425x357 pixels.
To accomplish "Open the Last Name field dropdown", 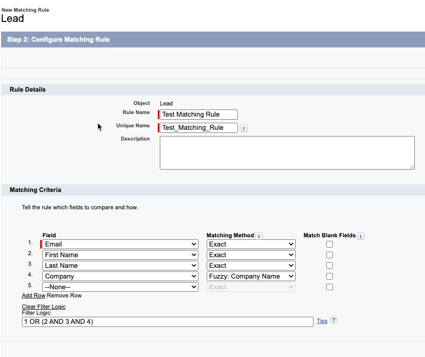I will (120, 265).
